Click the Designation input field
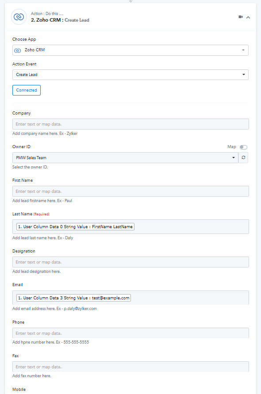 coord(130,262)
